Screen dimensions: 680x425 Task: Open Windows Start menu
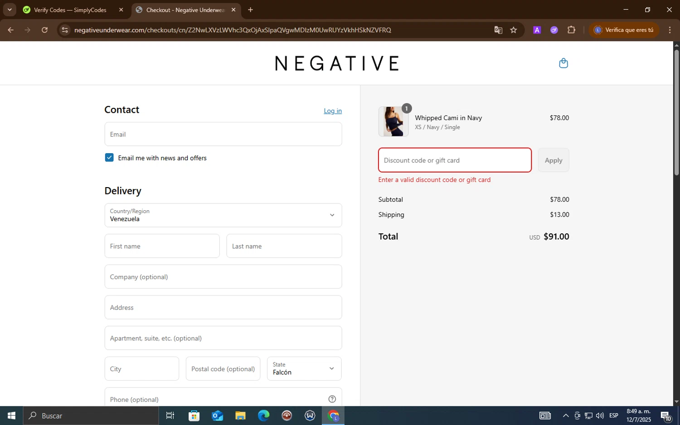pos(12,415)
